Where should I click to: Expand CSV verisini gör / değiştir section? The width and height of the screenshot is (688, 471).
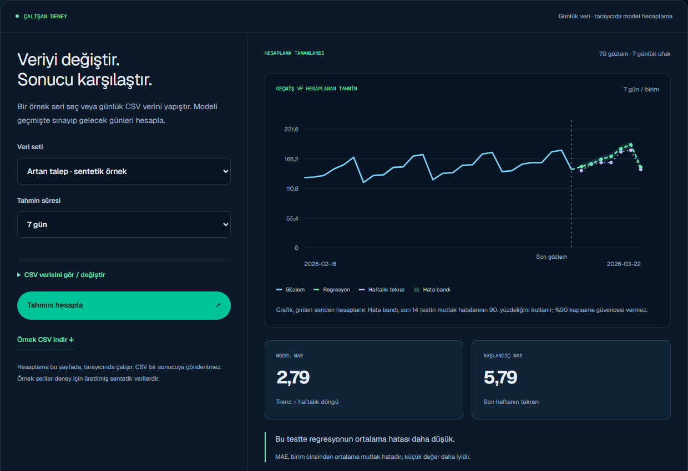pos(62,275)
